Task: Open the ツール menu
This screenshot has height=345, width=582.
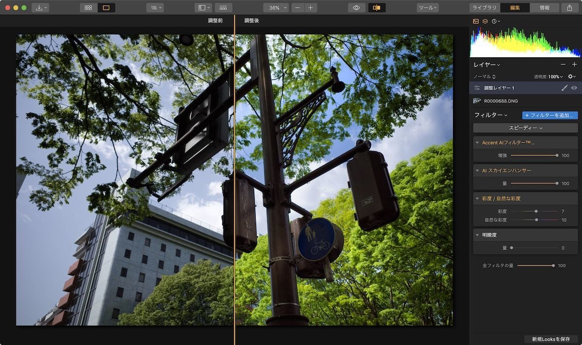Action: [x=427, y=8]
